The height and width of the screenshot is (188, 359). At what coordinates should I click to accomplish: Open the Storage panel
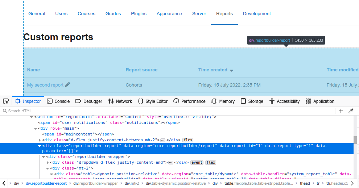pyautogui.click(x=252, y=101)
